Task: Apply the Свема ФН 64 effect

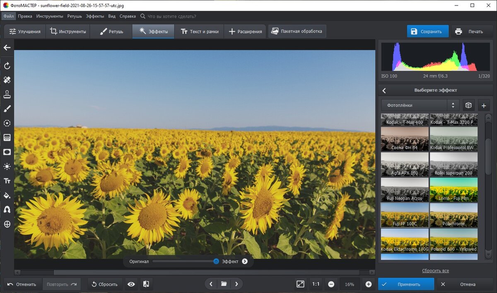Action: [x=404, y=139]
